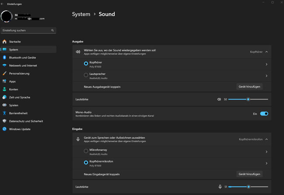This screenshot has height=195, width=284.
Task: Collapse the Kopfhörer output device section
Action: tap(267, 52)
